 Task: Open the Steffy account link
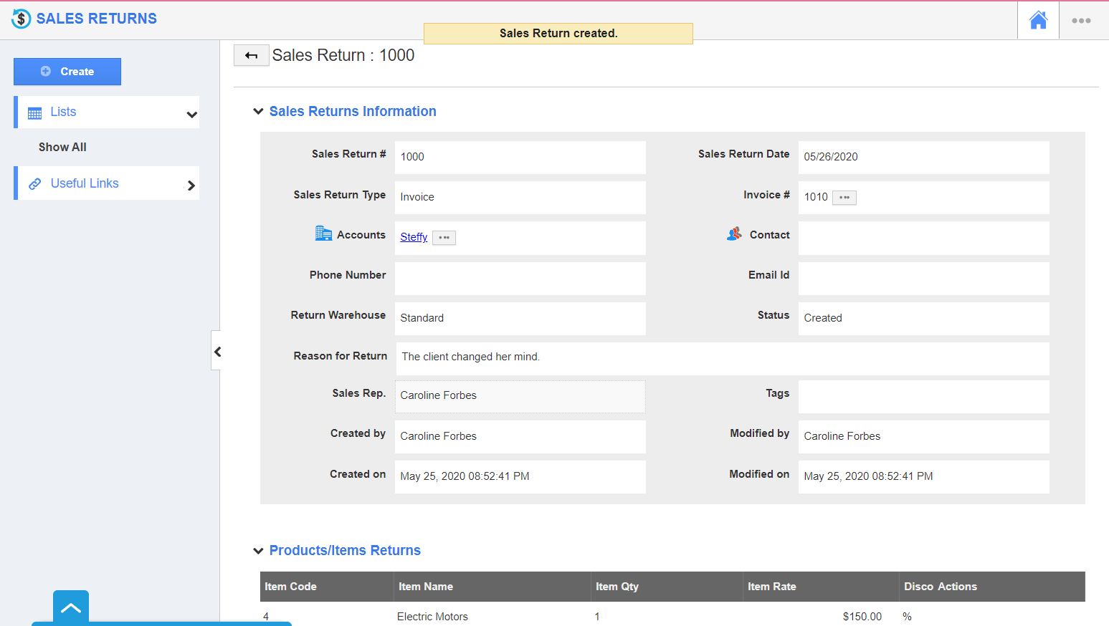tap(413, 236)
